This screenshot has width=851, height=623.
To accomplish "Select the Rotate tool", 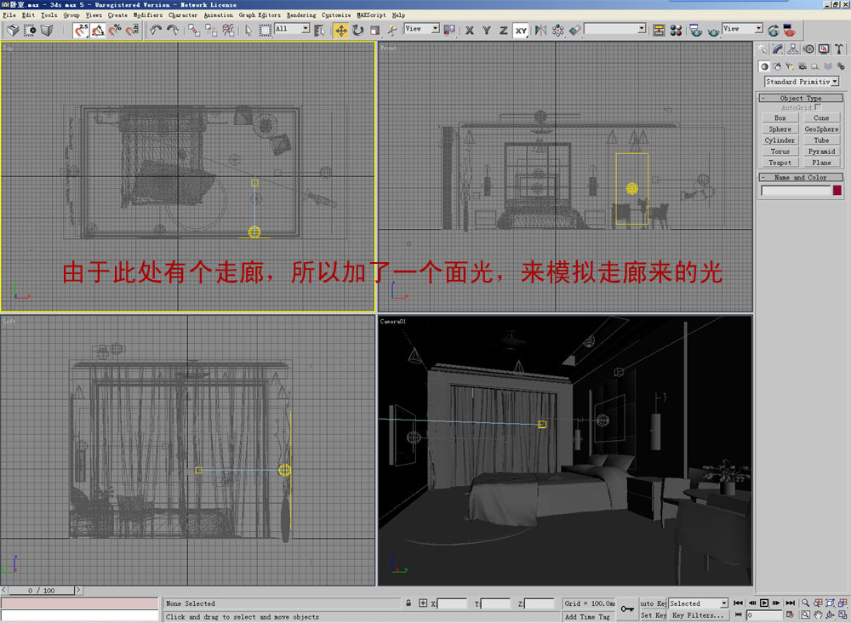I will tap(357, 31).
